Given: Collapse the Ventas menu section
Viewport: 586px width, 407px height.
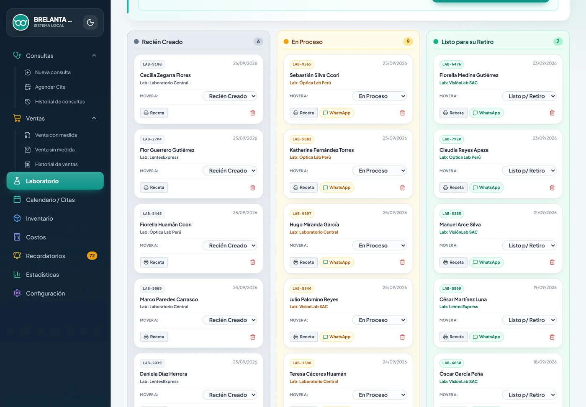Looking at the screenshot, I should pos(55,118).
